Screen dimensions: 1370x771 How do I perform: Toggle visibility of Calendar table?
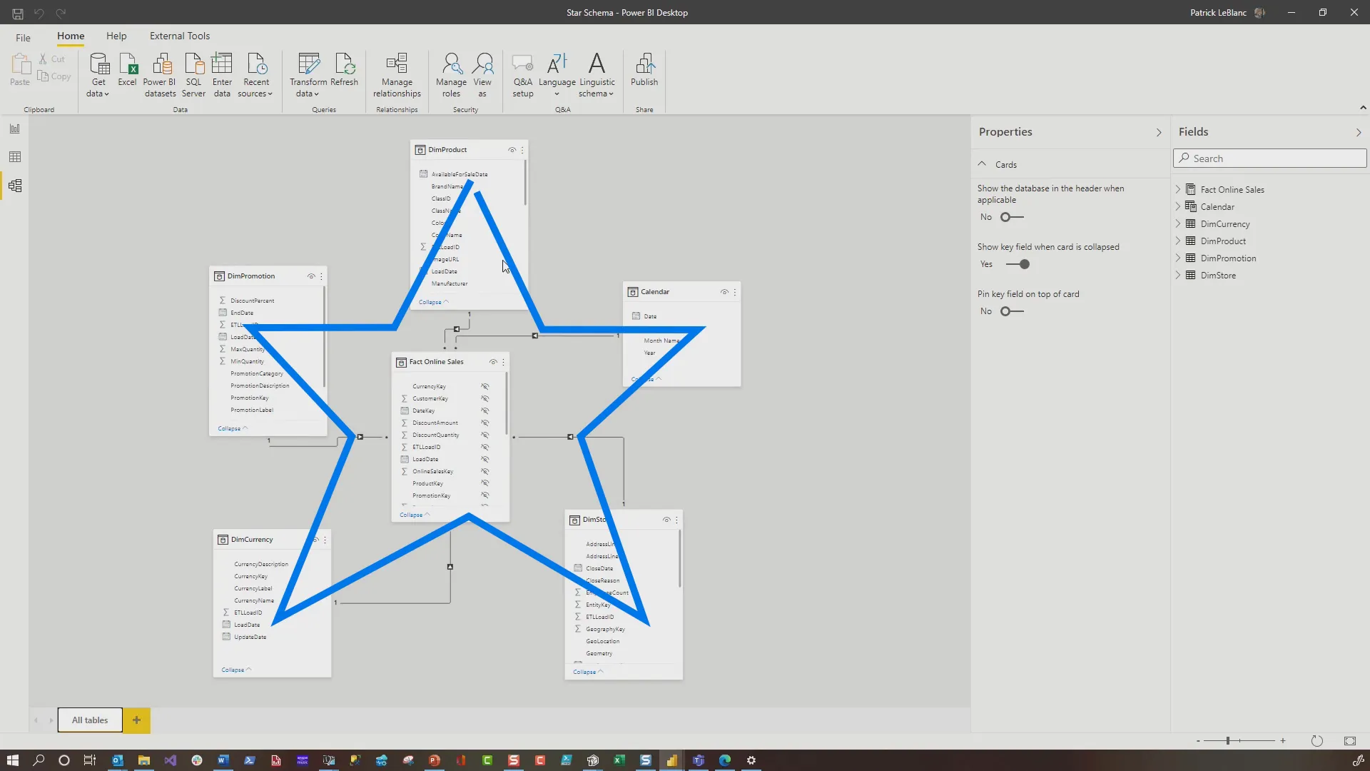[724, 292]
